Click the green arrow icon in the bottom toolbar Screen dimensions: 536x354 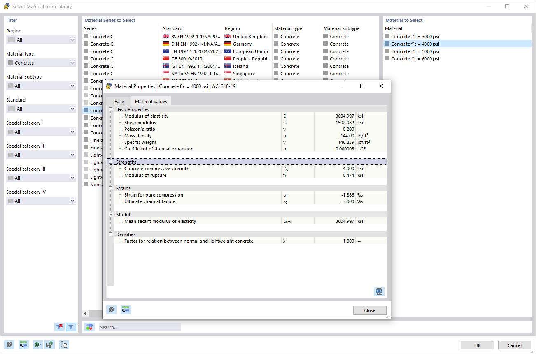[38, 345]
